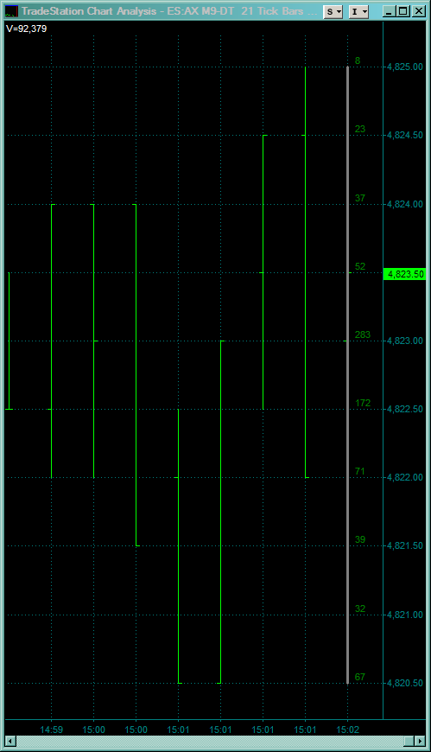Image resolution: width=431 pixels, height=752 pixels.
Task: Minimize the chart analysis window
Action: click(390, 11)
